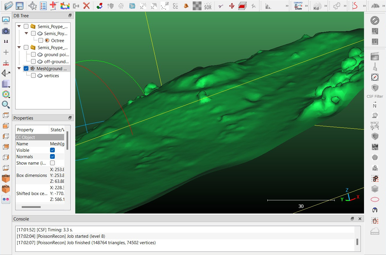Delete selected entity with red X
Image resolution: width=386 pixels, height=255 pixels.
pos(86,6)
